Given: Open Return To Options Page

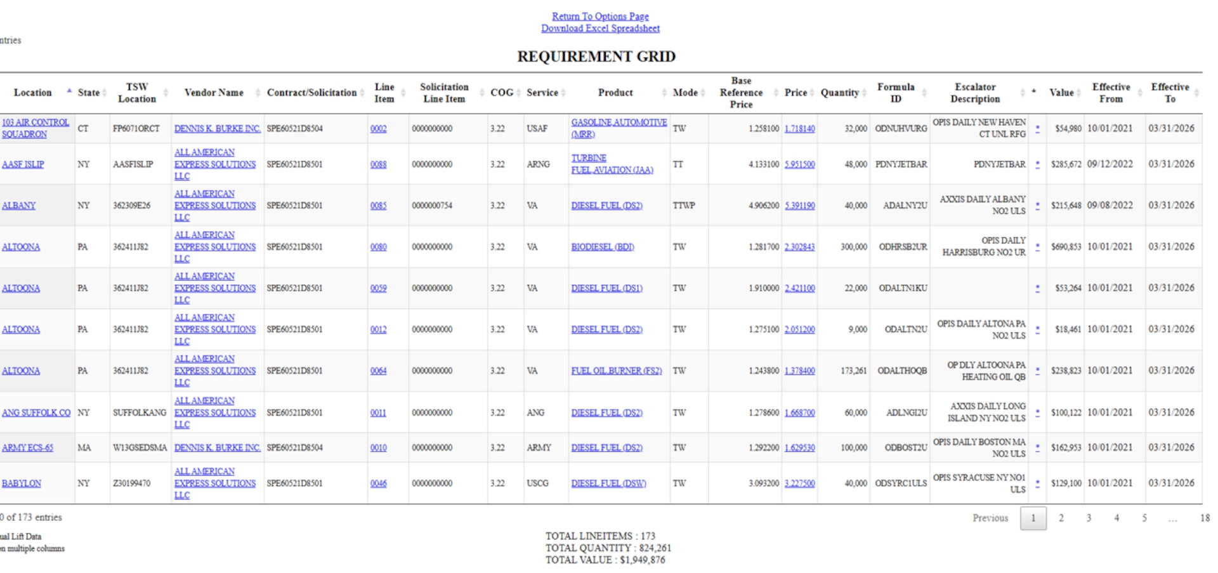Looking at the screenshot, I should pos(600,16).
